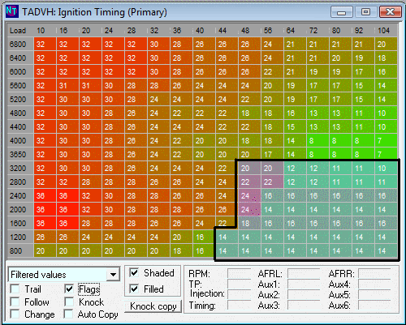406x325 pixels.
Task: Enable the Auto Copy checkbox
Action: [x=68, y=314]
